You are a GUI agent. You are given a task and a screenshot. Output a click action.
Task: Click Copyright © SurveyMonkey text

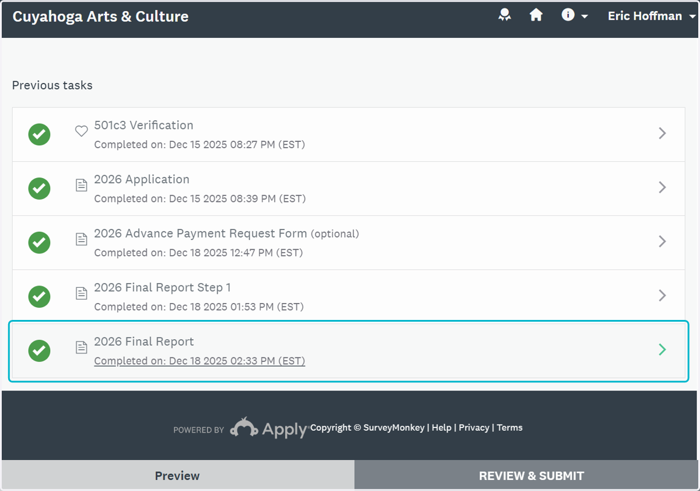click(367, 427)
